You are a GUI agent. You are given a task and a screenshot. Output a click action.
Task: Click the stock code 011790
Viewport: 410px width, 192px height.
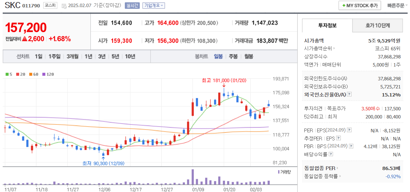point(31,6)
